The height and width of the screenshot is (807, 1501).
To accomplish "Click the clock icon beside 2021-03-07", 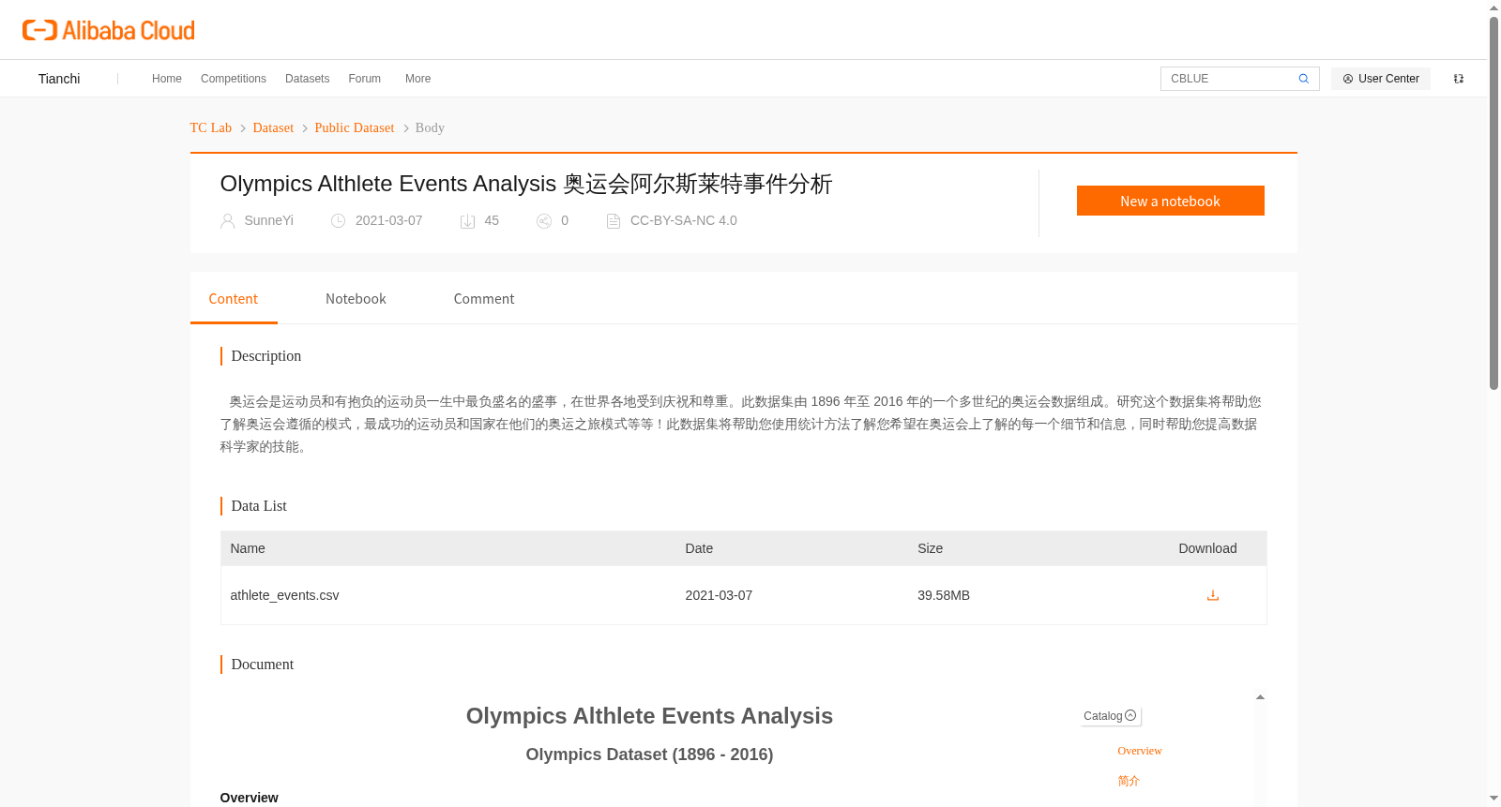I will (338, 221).
